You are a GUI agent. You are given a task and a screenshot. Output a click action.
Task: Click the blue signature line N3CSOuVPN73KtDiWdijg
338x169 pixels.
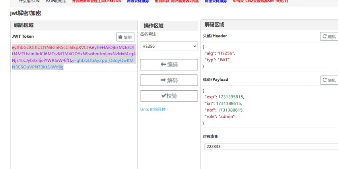(x=38, y=67)
